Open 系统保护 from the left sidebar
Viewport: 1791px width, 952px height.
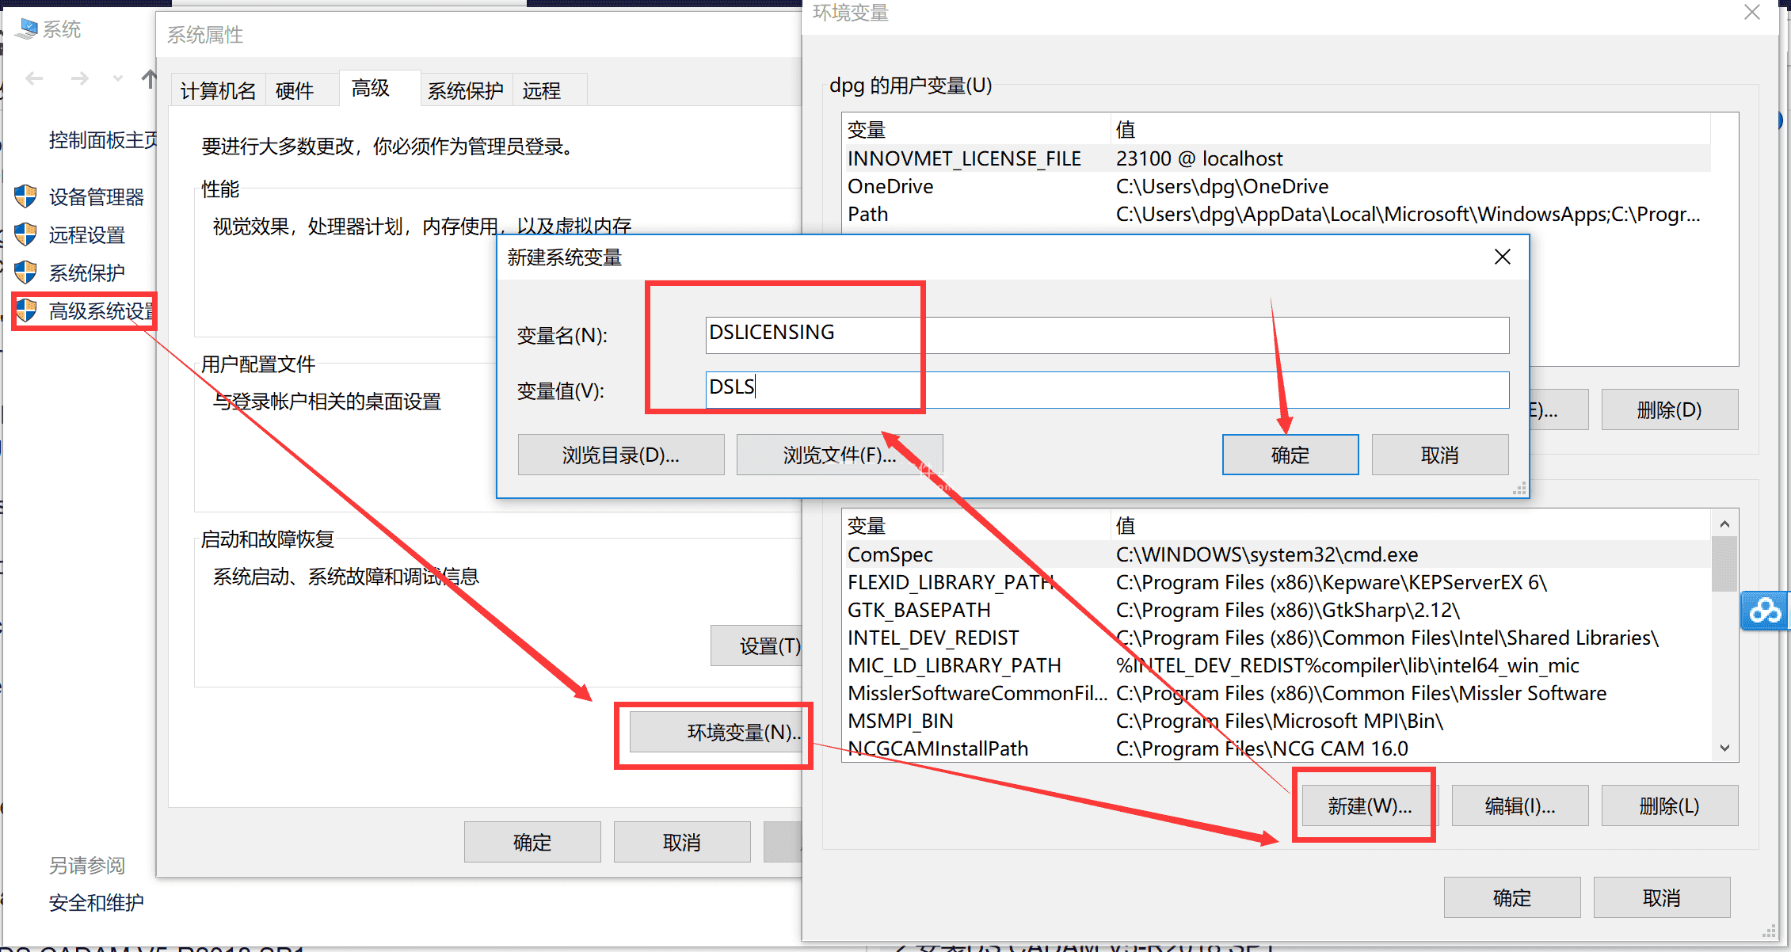[x=86, y=272]
